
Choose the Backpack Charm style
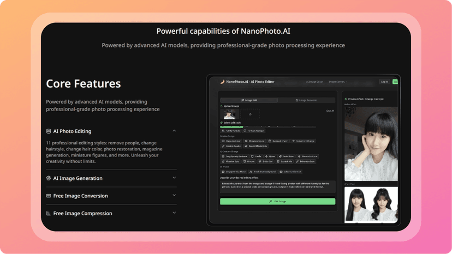point(278,141)
